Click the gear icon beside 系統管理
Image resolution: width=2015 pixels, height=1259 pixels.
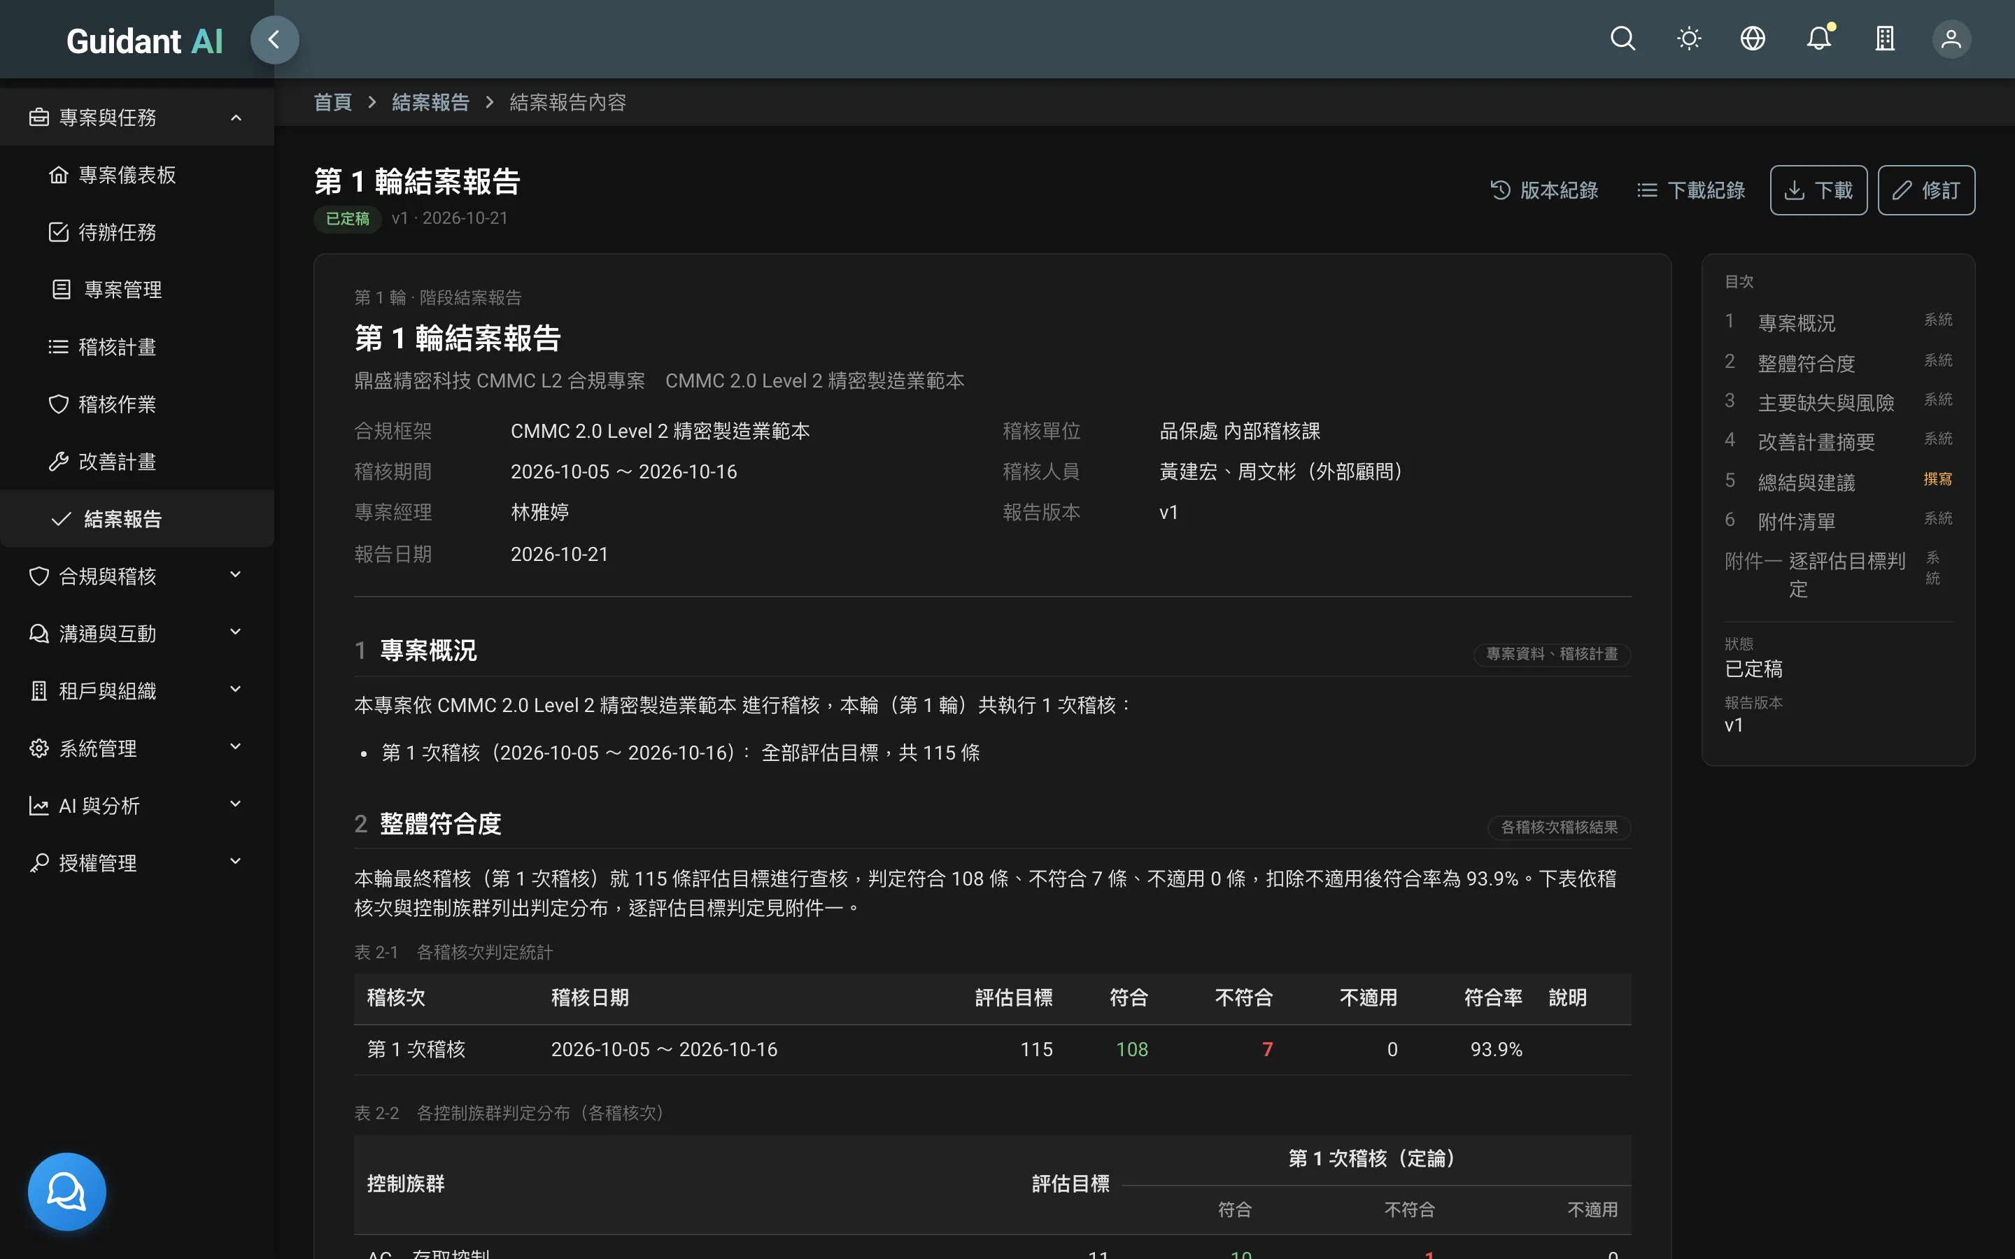click(x=39, y=748)
